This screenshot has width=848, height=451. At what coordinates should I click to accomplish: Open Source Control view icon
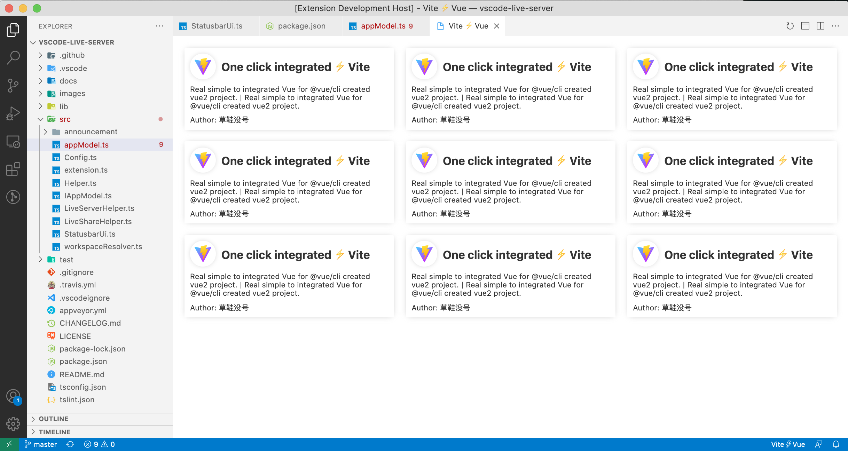pyautogui.click(x=13, y=86)
